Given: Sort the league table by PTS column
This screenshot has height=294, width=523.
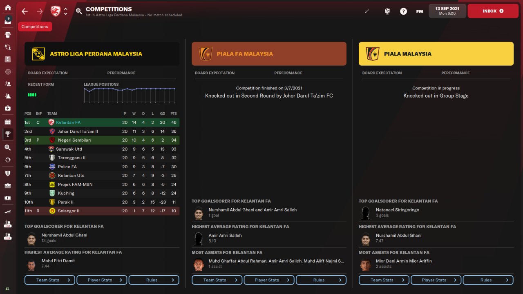Looking at the screenshot, I should [x=173, y=114].
